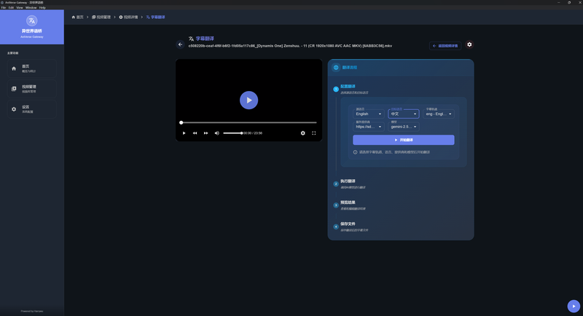Click the back arrow beside 字幕翻译 title
The height and width of the screenshot is (316, 583).
[181, 44]
